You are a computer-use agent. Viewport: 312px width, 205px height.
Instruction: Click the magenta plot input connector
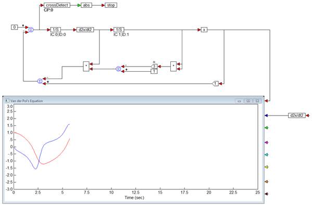[267, 143]
